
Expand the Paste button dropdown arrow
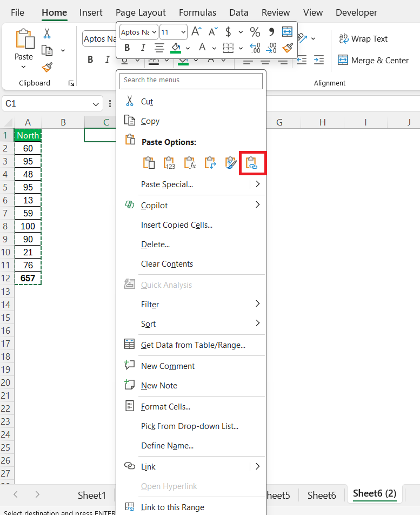click(x=23, y=67)
